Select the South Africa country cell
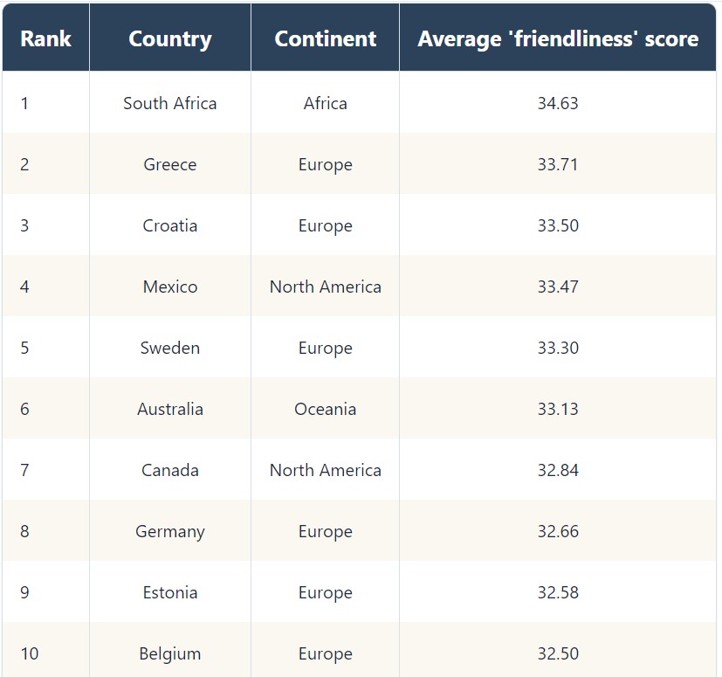The height and width of the screenshot is (677, 722). [x=170, y=103]
